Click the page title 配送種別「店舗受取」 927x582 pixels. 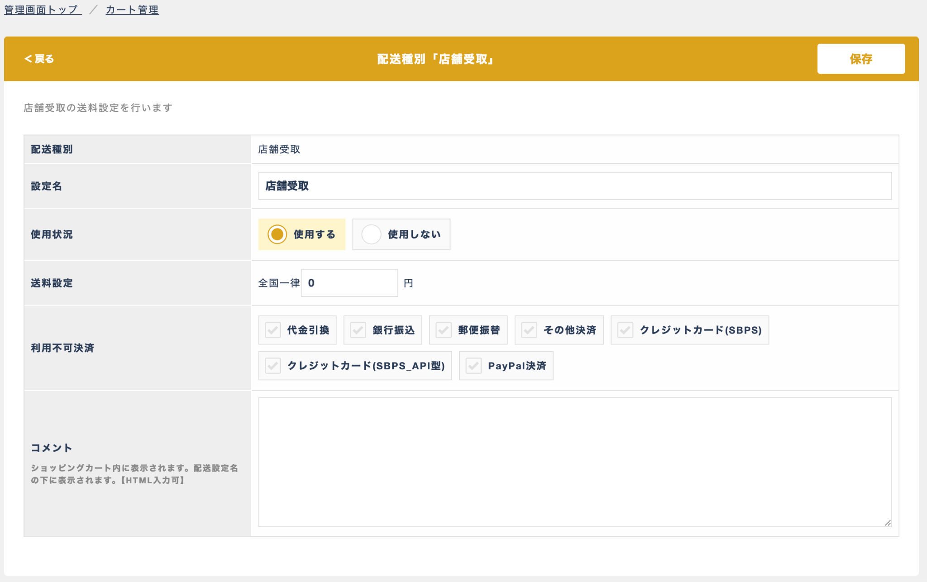click(x=435, y=59)
